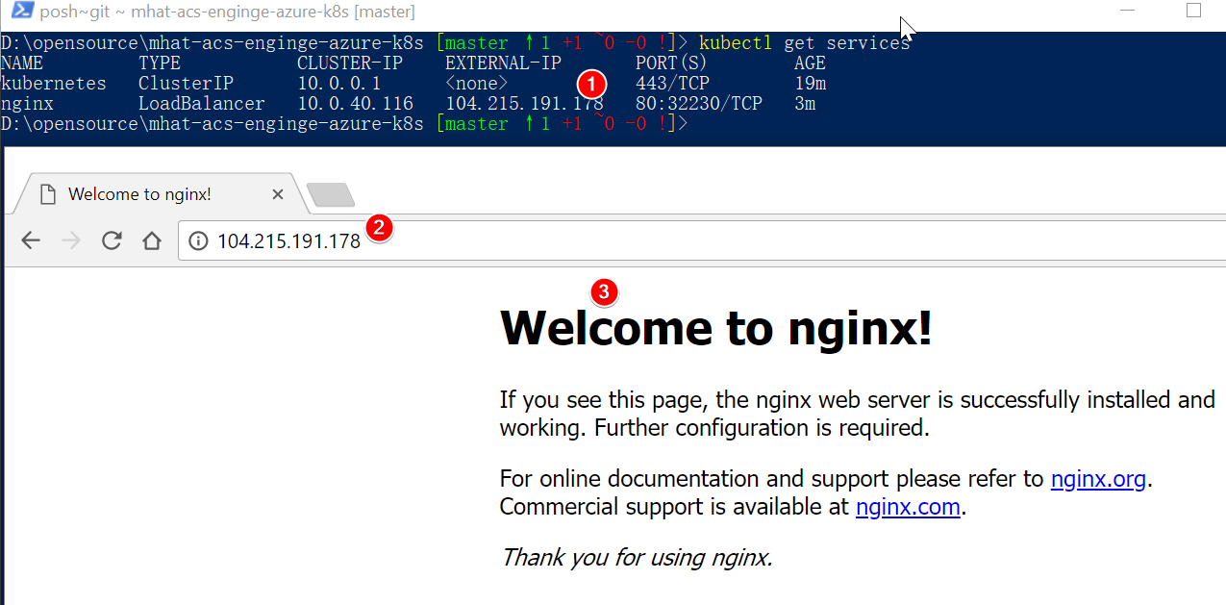Go back using browser back arrow
This screenshot has width=1226, height=605.
tap(31, 240)
